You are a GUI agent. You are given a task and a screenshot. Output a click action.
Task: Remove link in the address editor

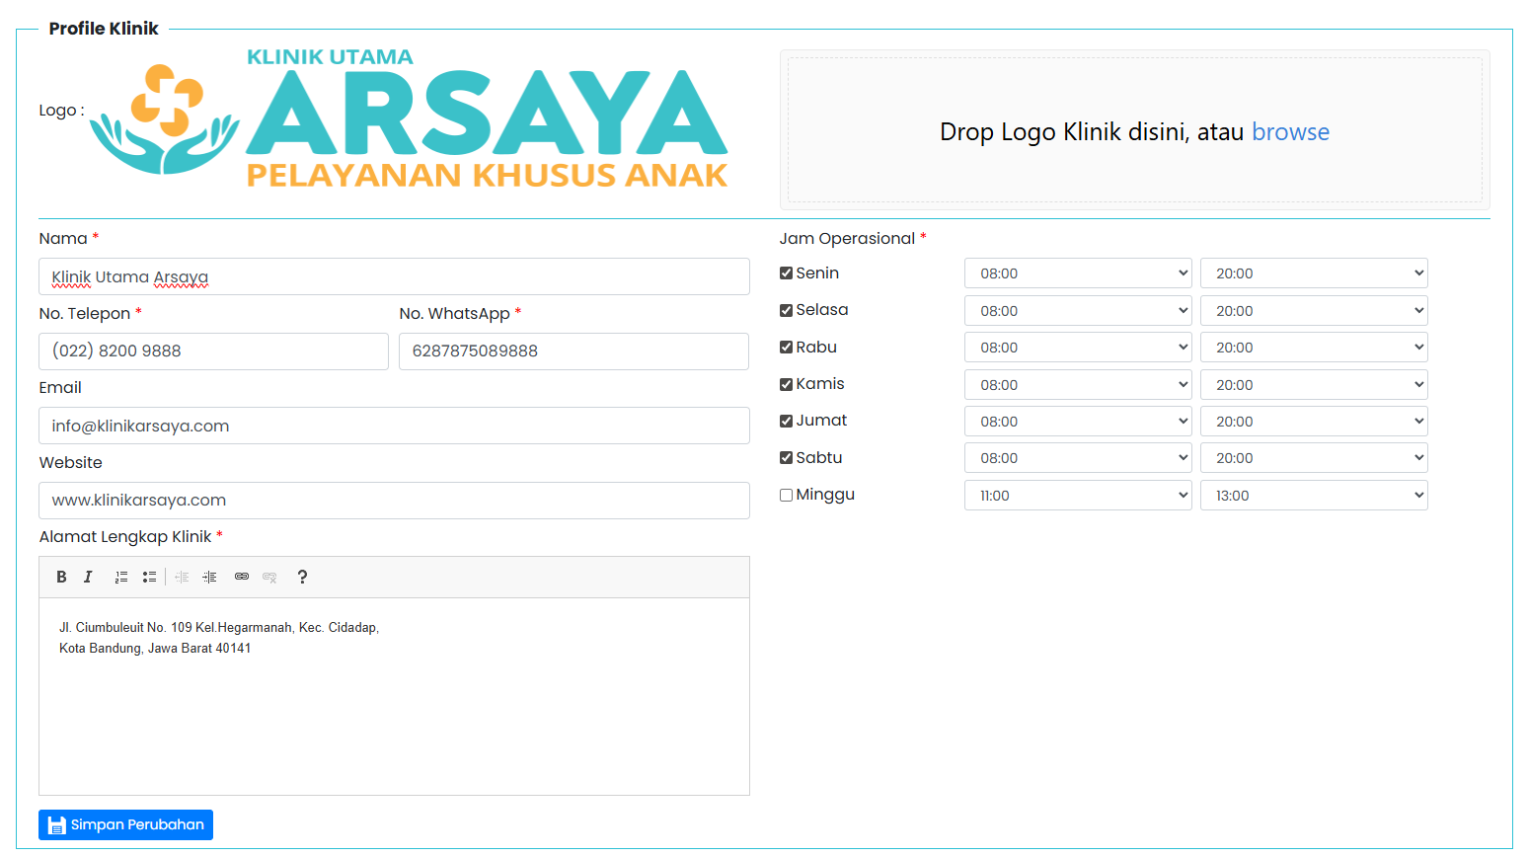(269, 577)
